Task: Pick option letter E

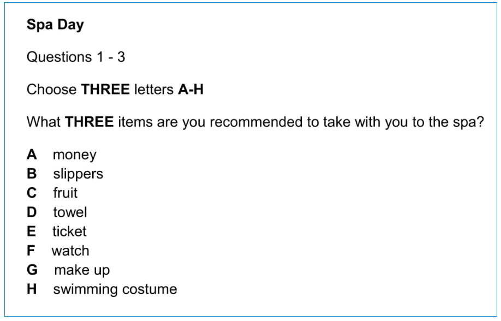Action: [32, 231]
